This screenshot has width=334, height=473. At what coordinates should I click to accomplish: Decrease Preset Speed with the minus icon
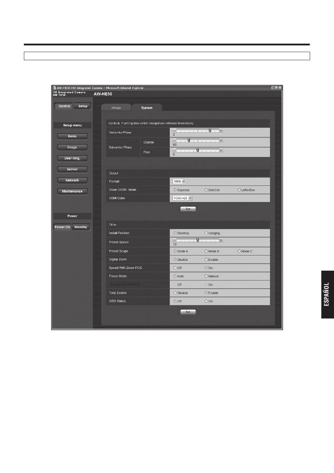coord(174,240)
